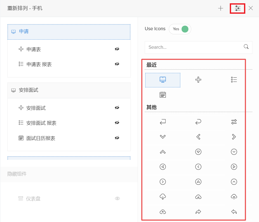Open the settings sliders icon in header
Viewport: 259px width, 222px height.
tap(237, 8)
